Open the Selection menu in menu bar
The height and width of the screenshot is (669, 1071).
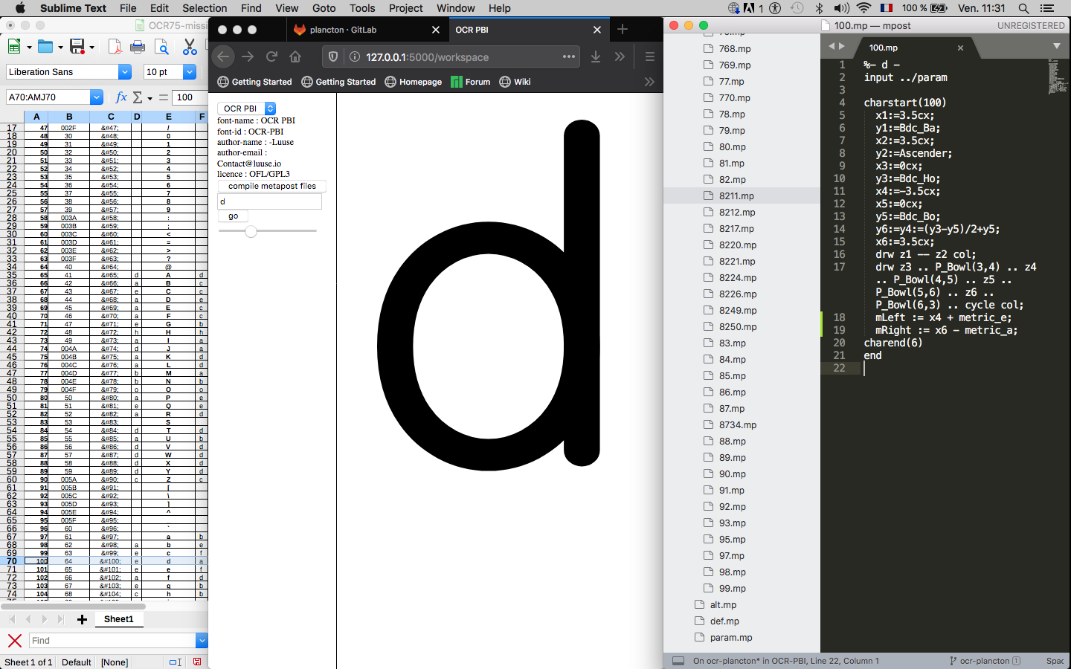[205, 8]
